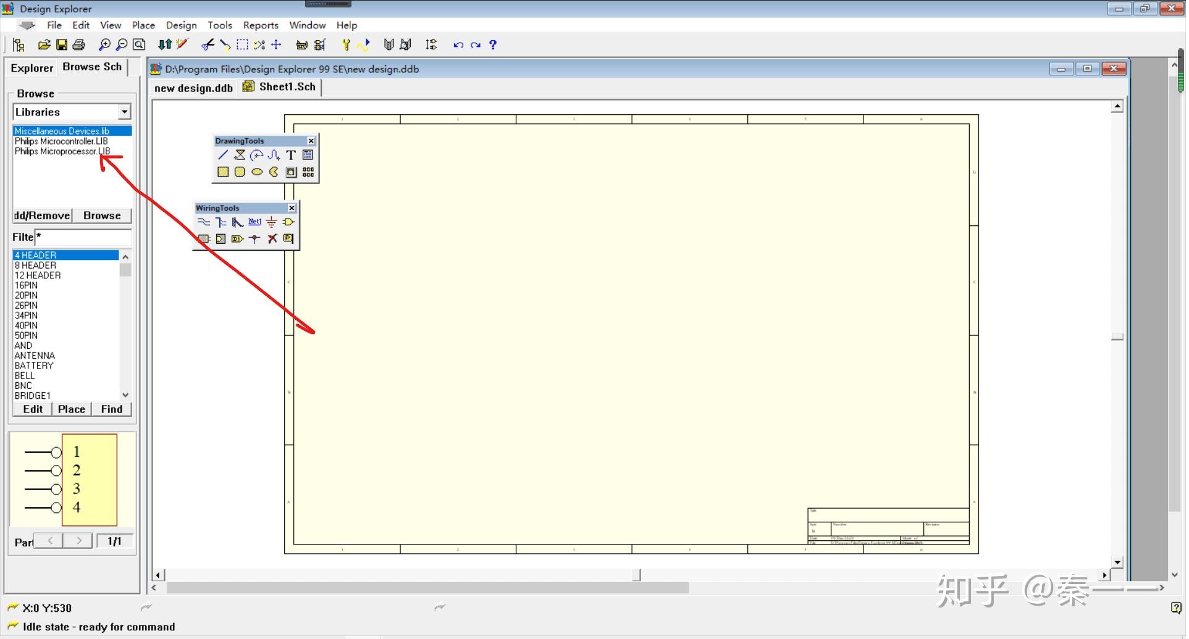Click the Add/Remove libraries button
The width and height of the screenshot is (1189, 639).
tap(42, 215)
